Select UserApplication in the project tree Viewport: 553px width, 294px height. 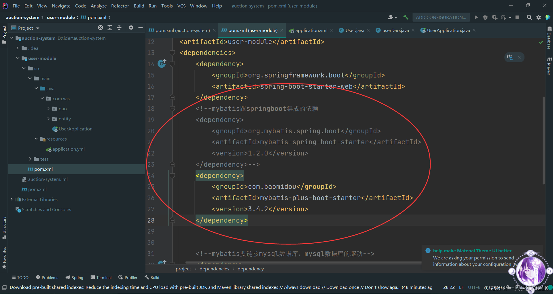click(75, 129)
